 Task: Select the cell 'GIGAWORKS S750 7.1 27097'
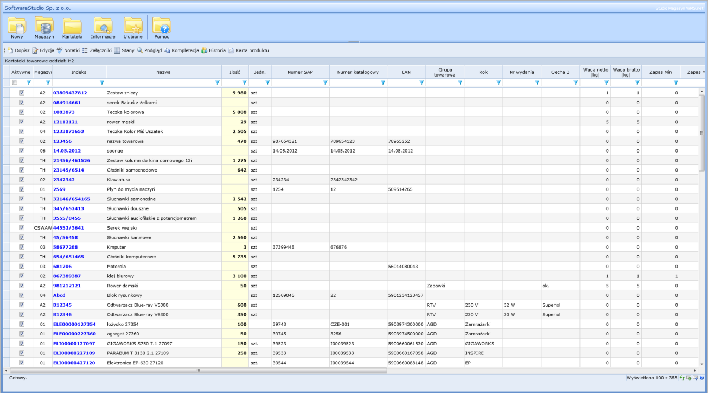pyautogui.click(x=164, y=344)
